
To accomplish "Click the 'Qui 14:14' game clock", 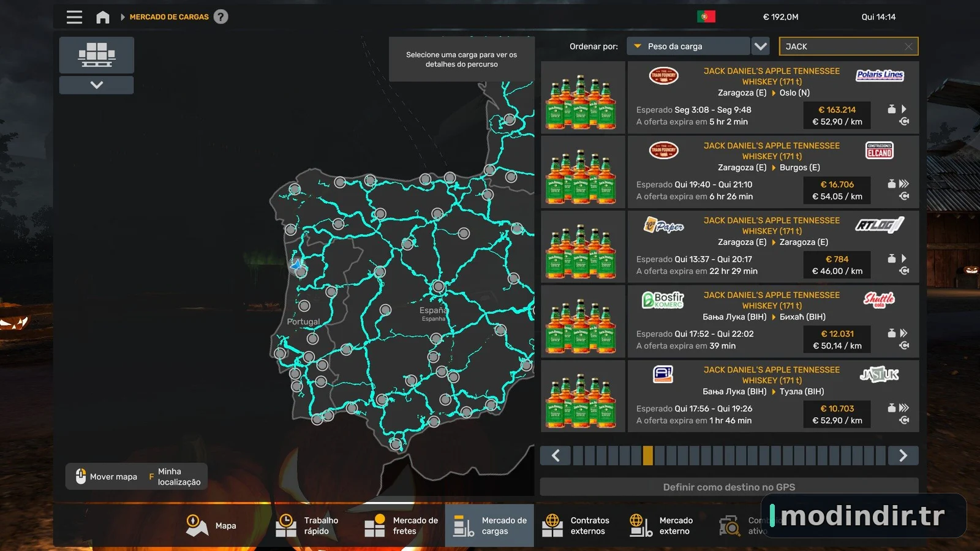I will [x=878, y=17].
